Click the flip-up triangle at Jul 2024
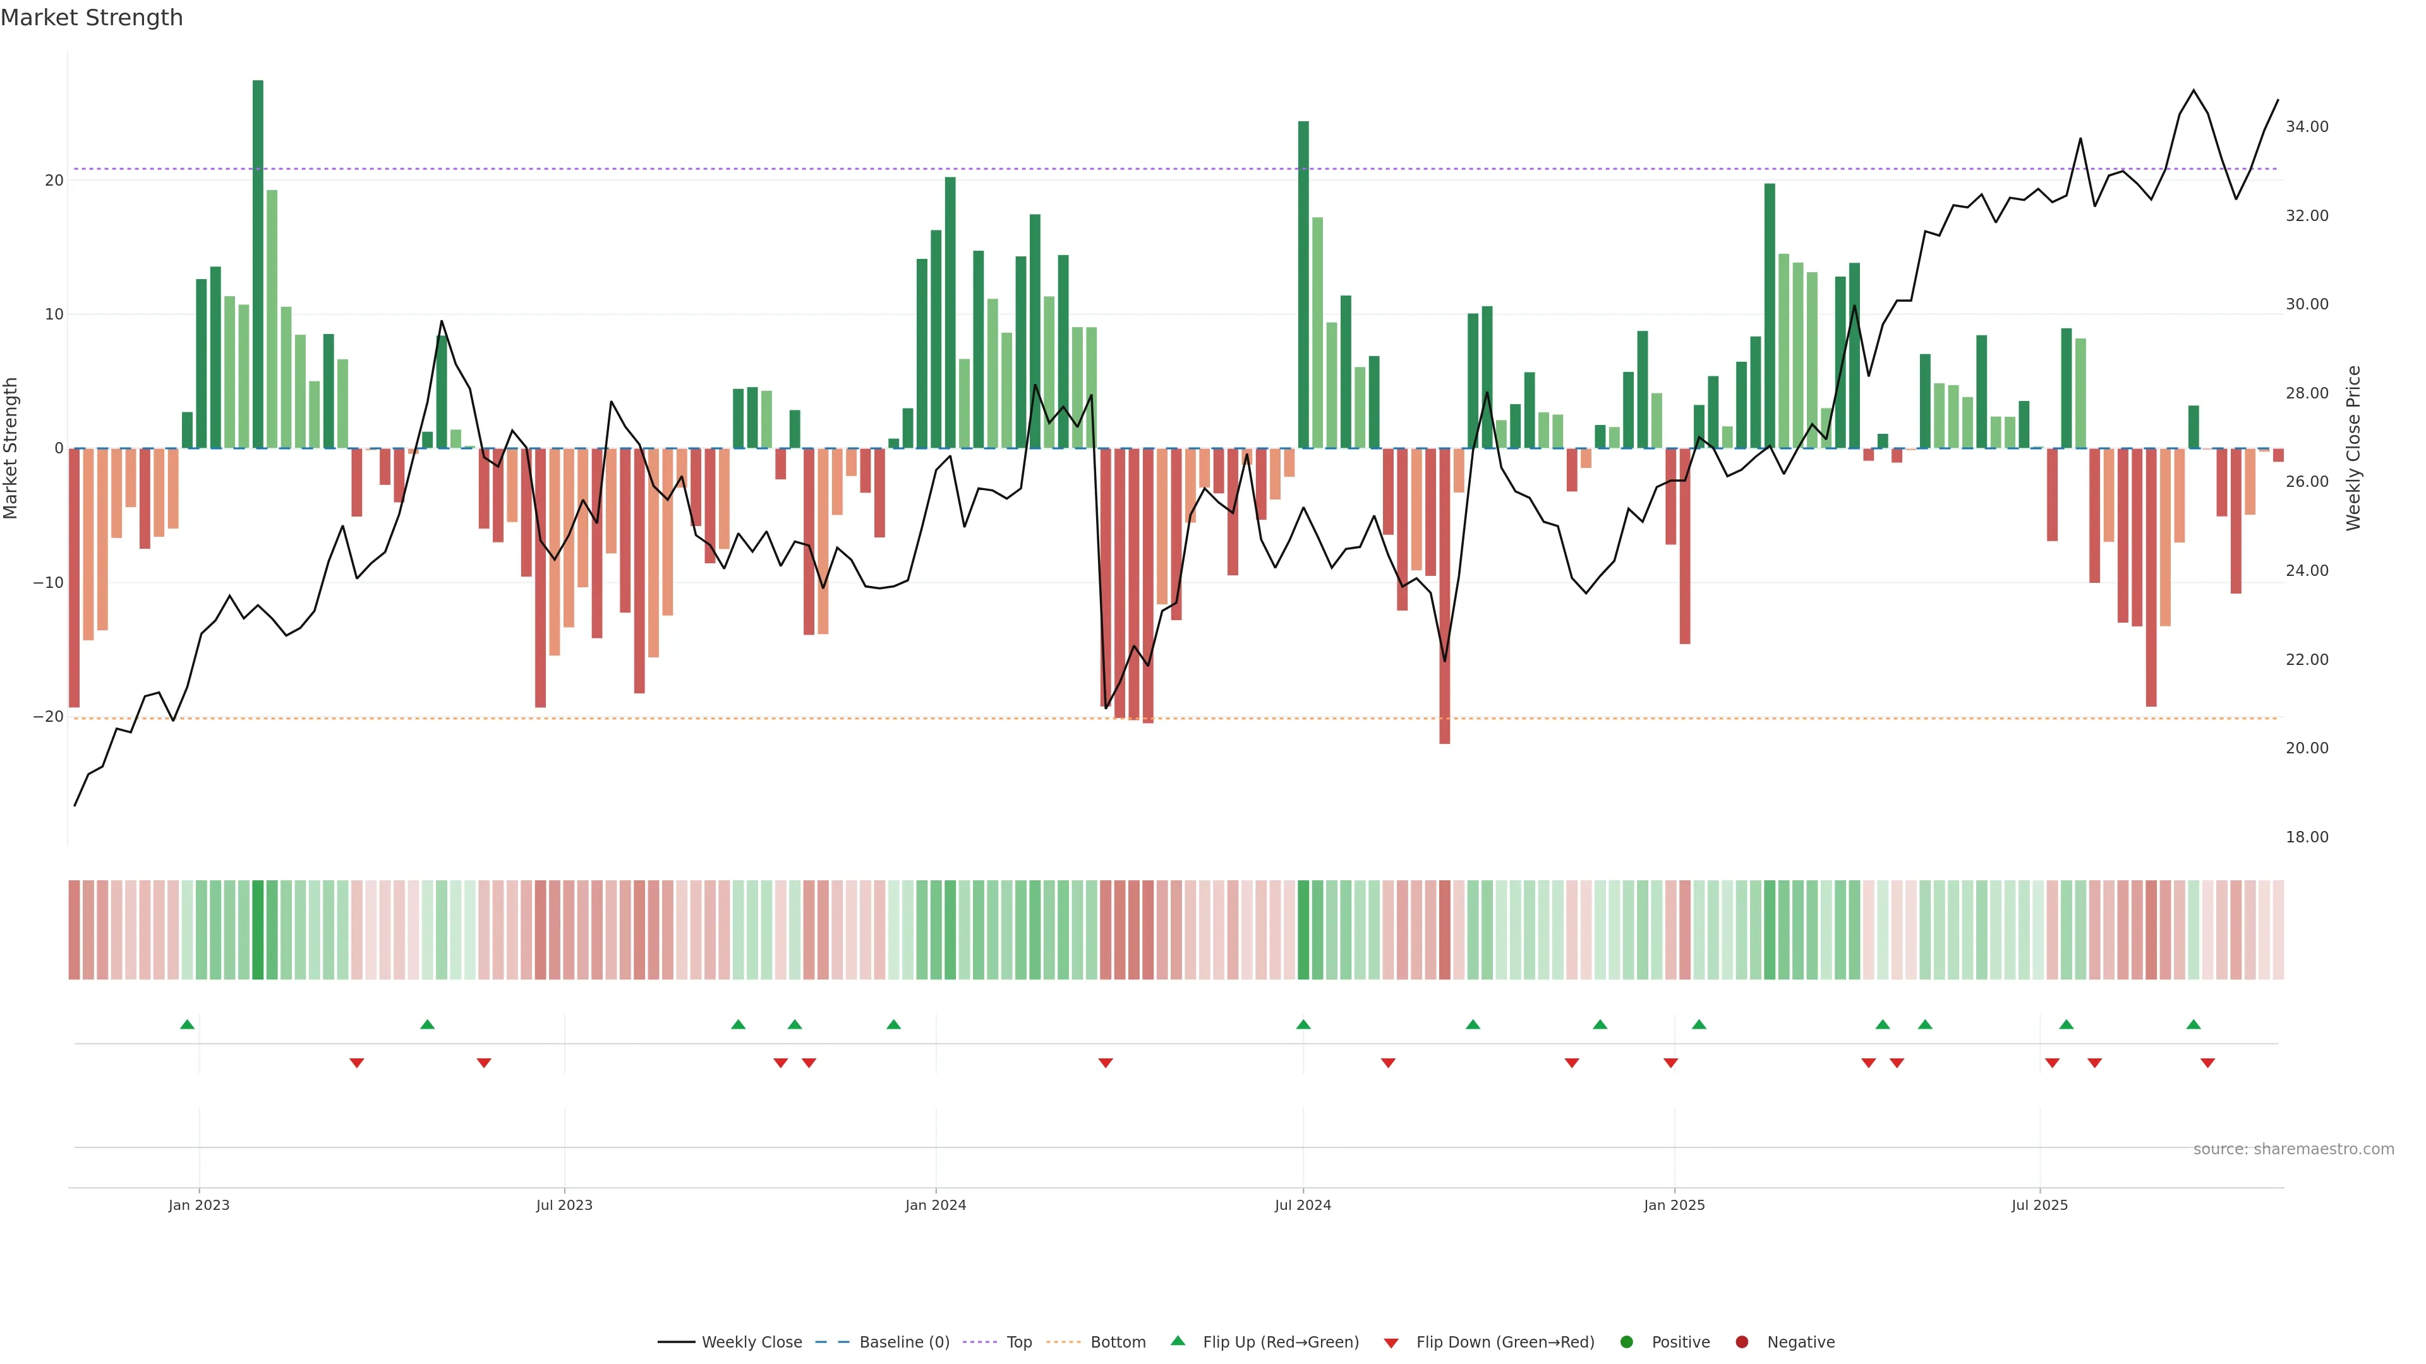 (1303, 1024)
